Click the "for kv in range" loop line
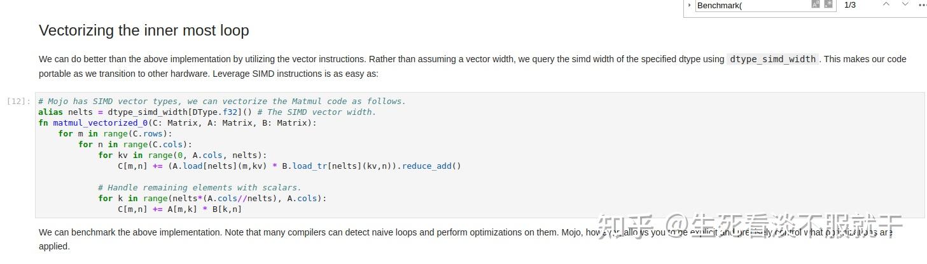The height and width of the screenshot is (264, 927). pyautogui.click(x=182, y=155)
